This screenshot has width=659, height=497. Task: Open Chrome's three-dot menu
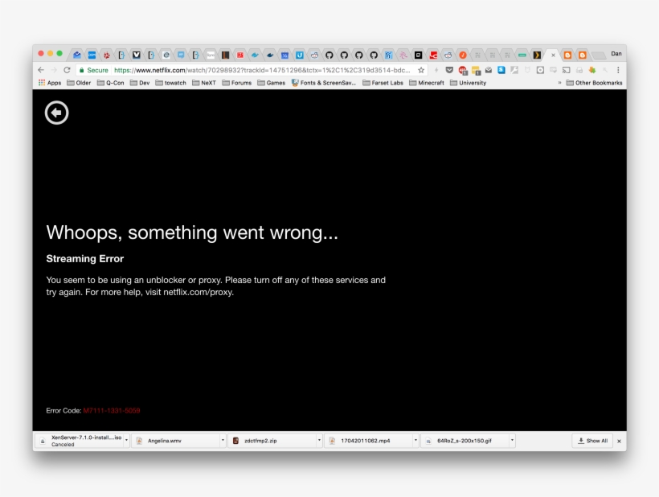(618, 70)
